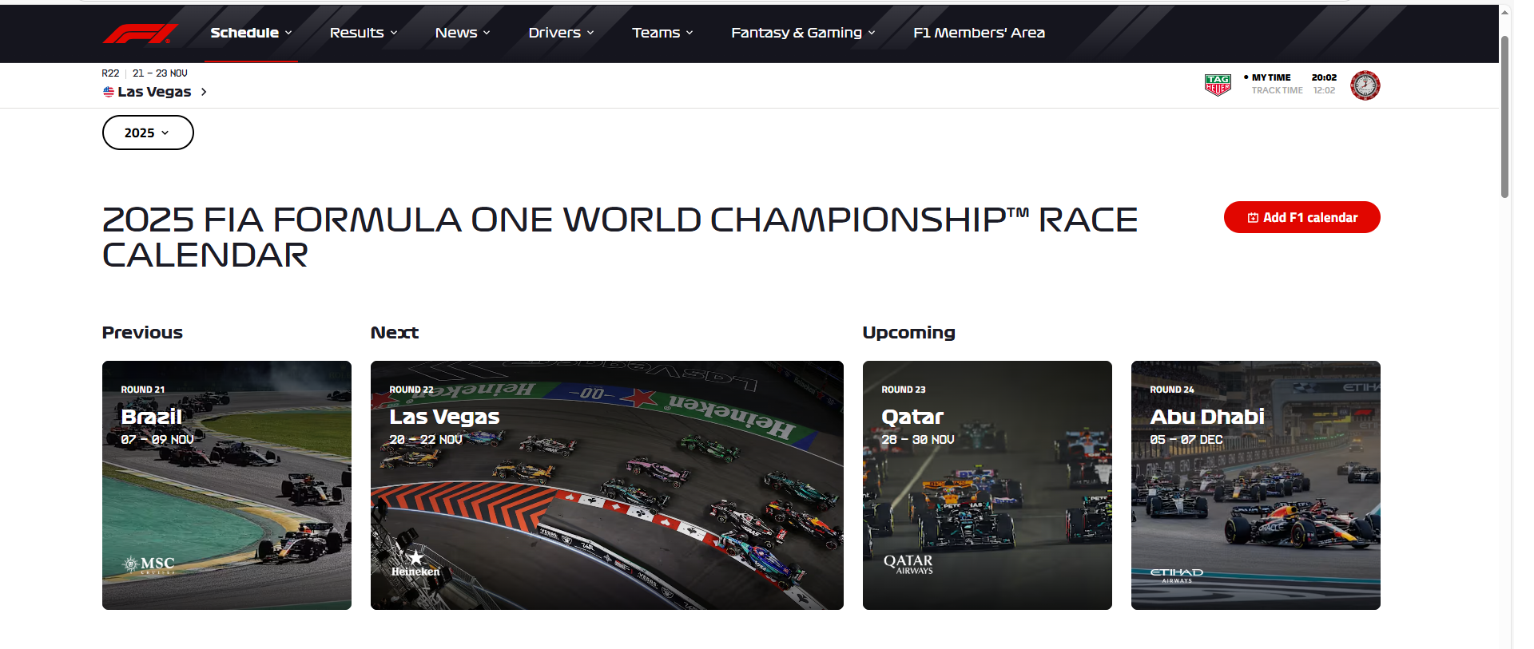Click the Heineken star logo on Las Vegas card

tap(415, 562)
